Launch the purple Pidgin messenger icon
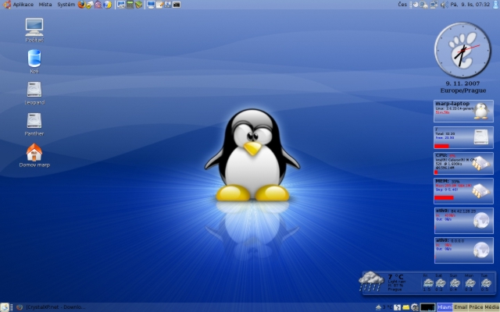 pos(98,5)
